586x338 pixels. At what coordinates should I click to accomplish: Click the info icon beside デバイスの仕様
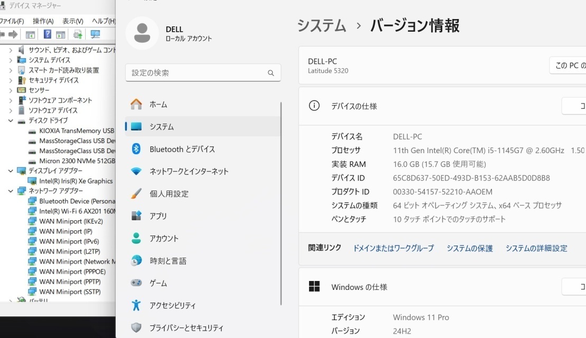click(314, 106)
